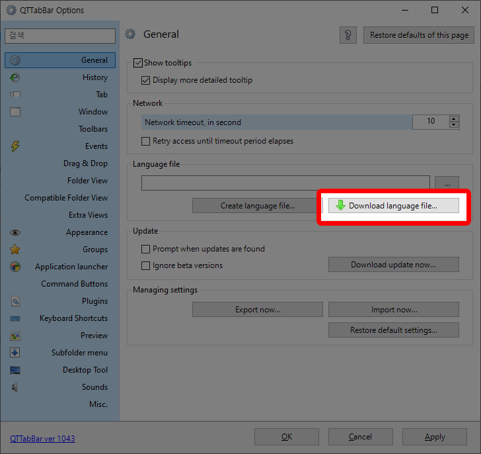
Task: Click the Groups star icon
Action: [x=15, y=250]
